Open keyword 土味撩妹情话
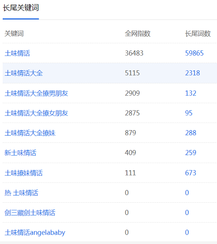Screen dimensions: 217x244 pos(24,173)
